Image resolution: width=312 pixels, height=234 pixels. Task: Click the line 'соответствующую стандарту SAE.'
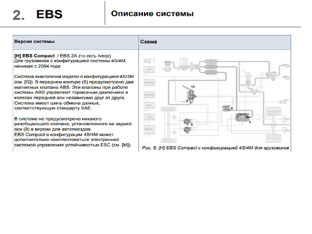53,108
